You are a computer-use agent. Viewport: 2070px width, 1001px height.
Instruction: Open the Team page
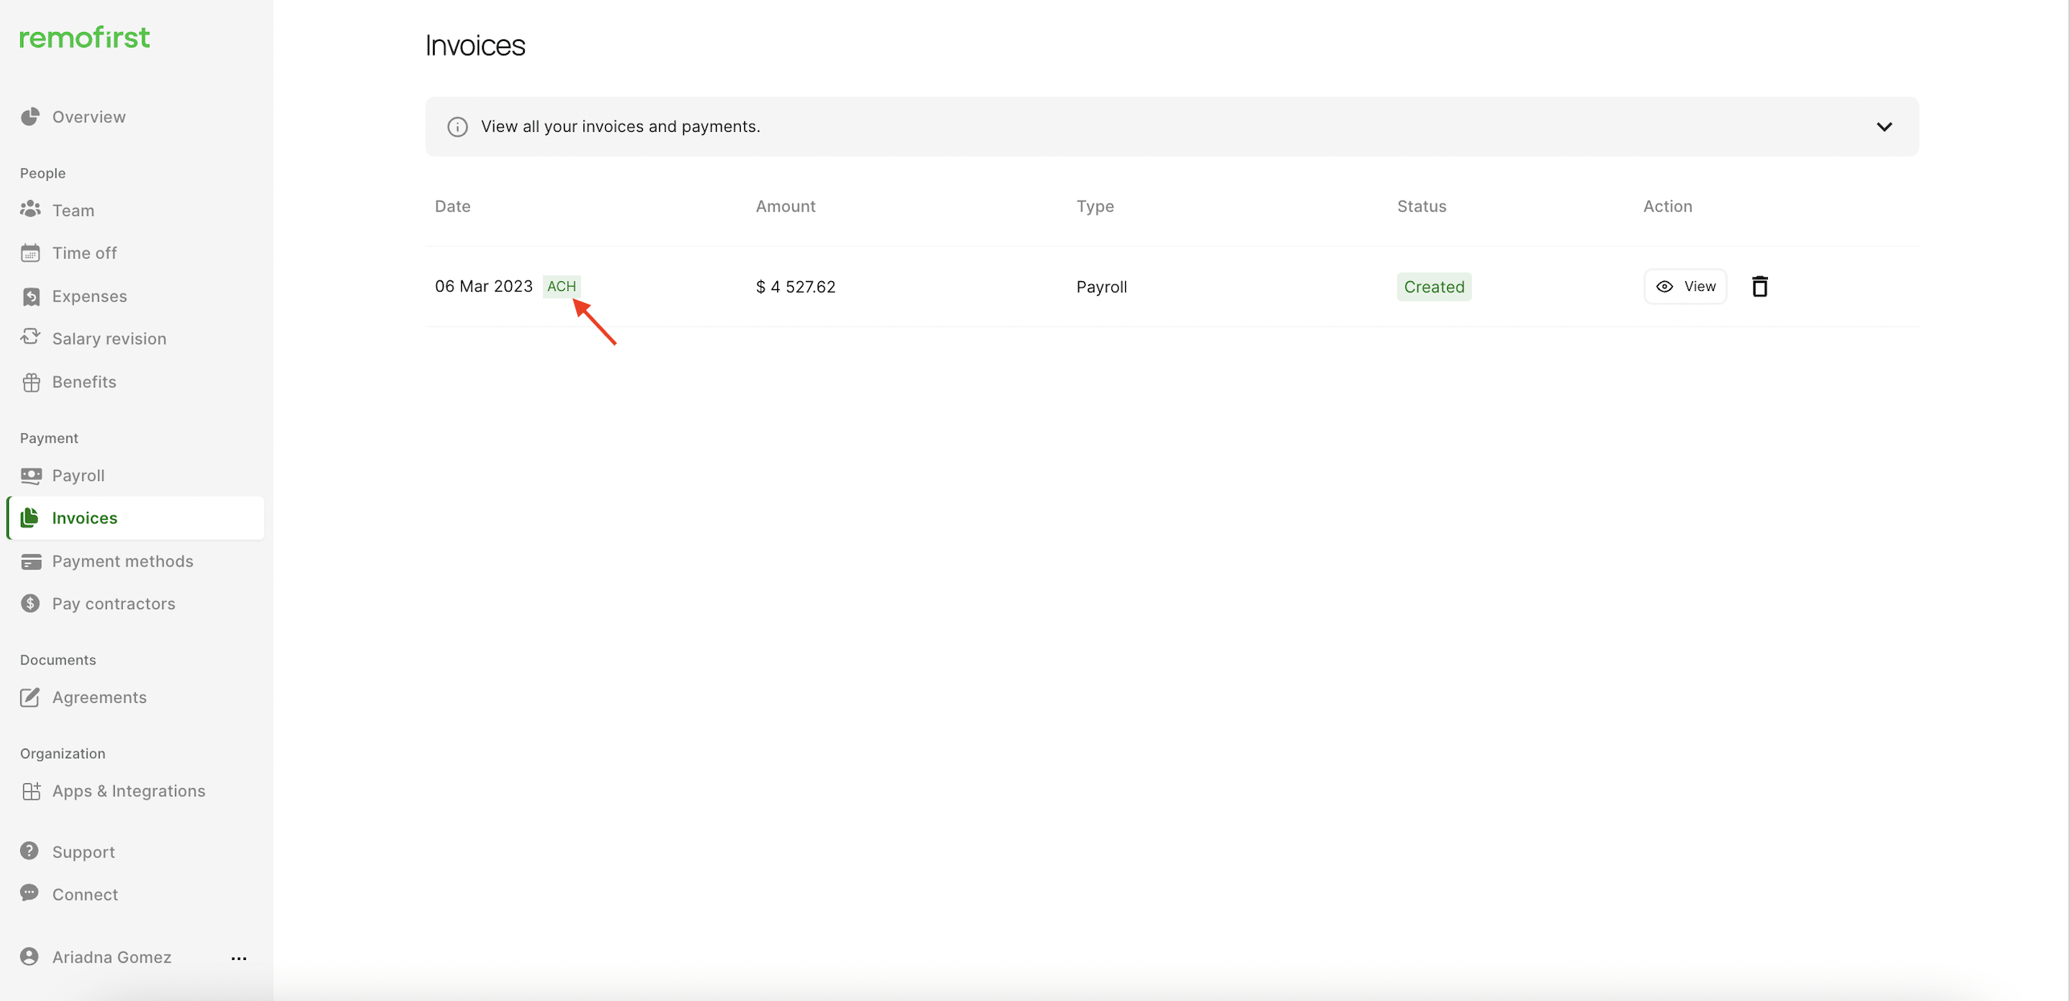coord(73,210)
